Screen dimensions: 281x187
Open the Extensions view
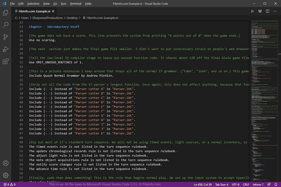point(6,61)
